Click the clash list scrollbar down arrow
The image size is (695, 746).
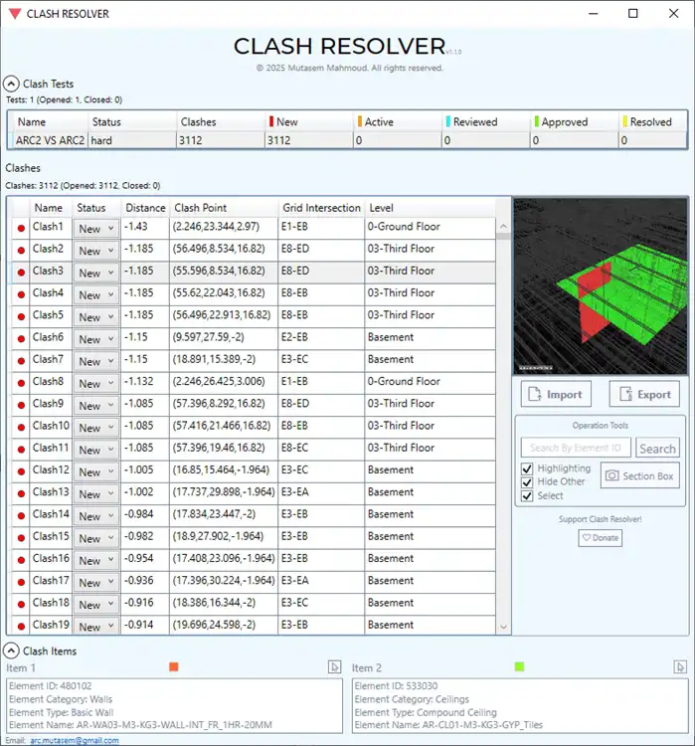click(503, 627)
